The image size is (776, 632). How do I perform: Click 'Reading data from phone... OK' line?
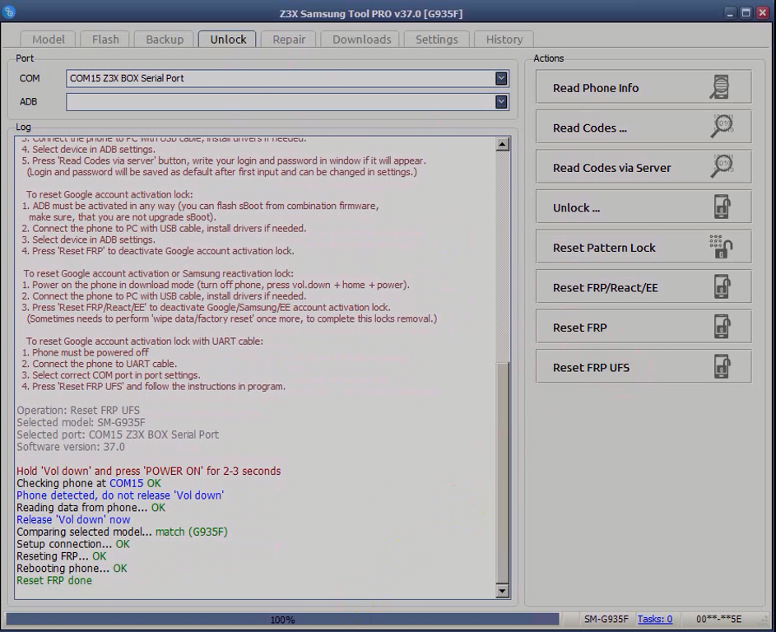pos(91,507)
